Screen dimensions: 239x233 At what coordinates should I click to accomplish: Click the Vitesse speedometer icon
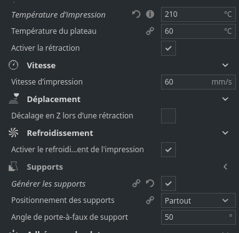(x=14, y=65)
